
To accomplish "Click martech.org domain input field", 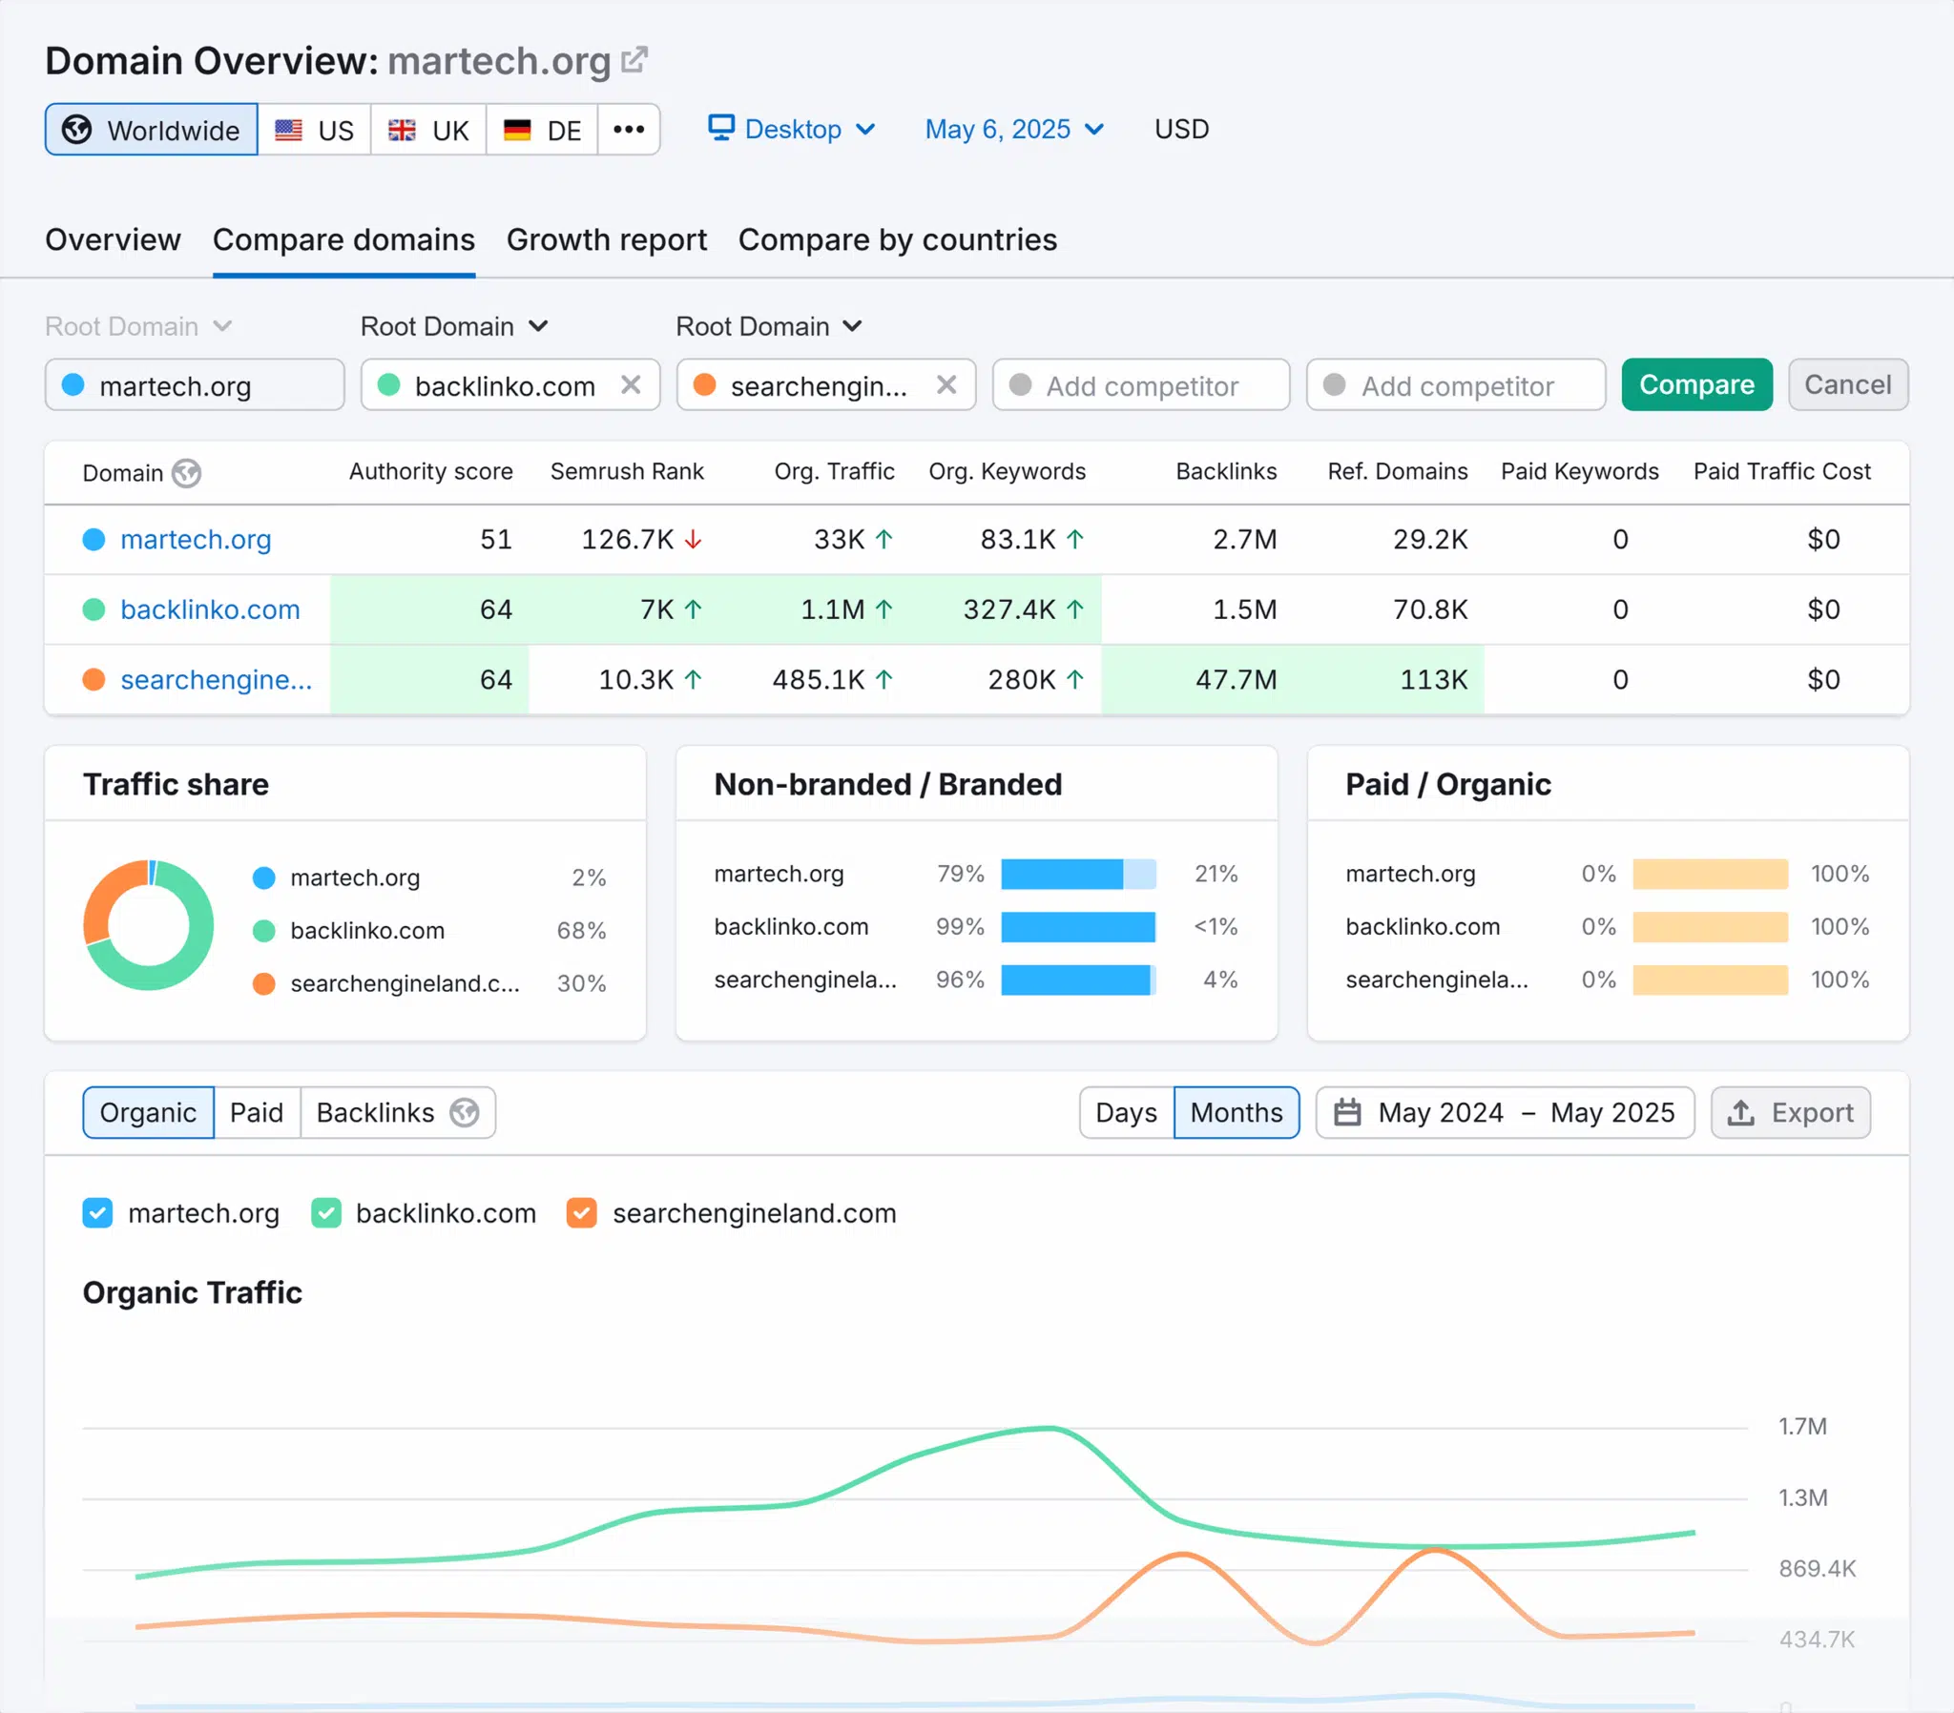I will [x=195, y=384].
